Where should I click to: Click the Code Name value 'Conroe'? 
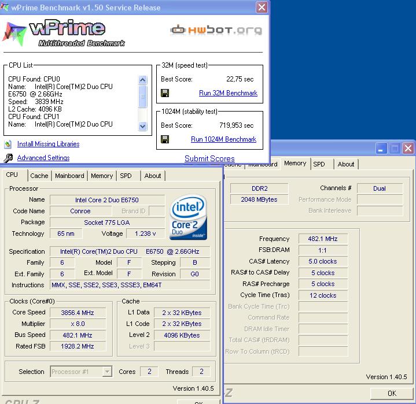[x=80, y=212]
